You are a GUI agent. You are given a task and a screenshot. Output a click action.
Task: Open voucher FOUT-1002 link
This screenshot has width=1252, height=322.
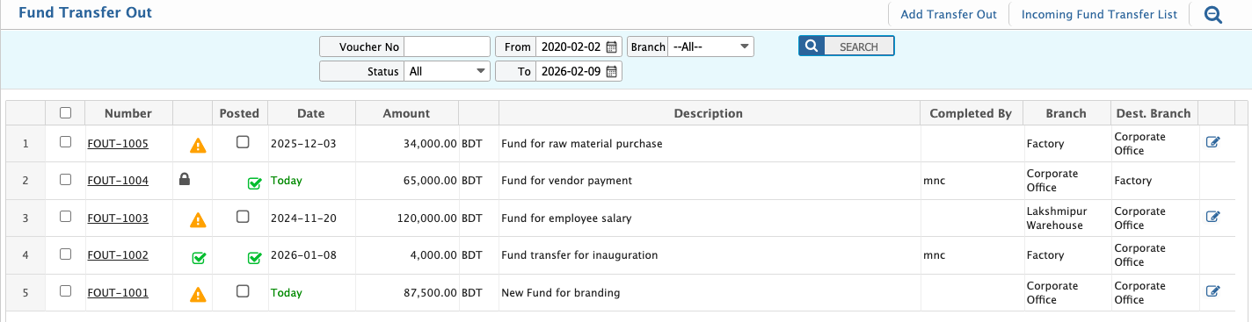pos(118,255)
